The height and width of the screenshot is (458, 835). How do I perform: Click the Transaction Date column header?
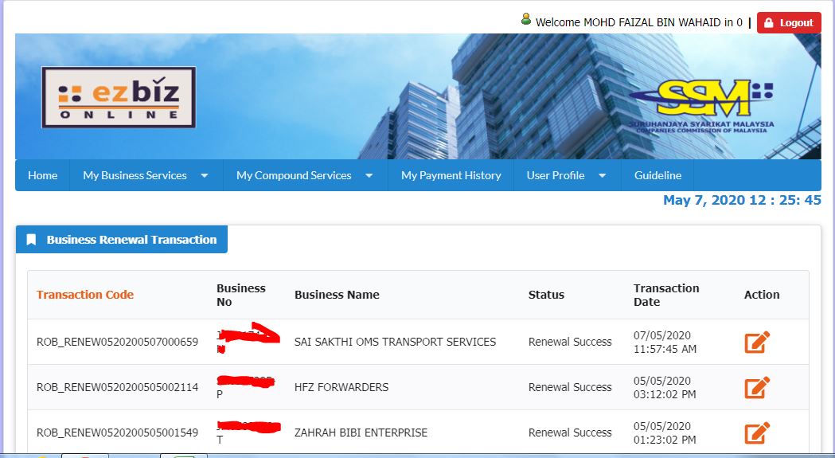point(665,295)
